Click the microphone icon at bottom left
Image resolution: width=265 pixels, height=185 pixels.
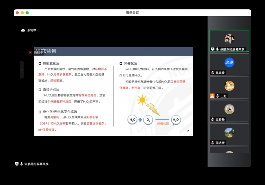(x=21, y=164)
